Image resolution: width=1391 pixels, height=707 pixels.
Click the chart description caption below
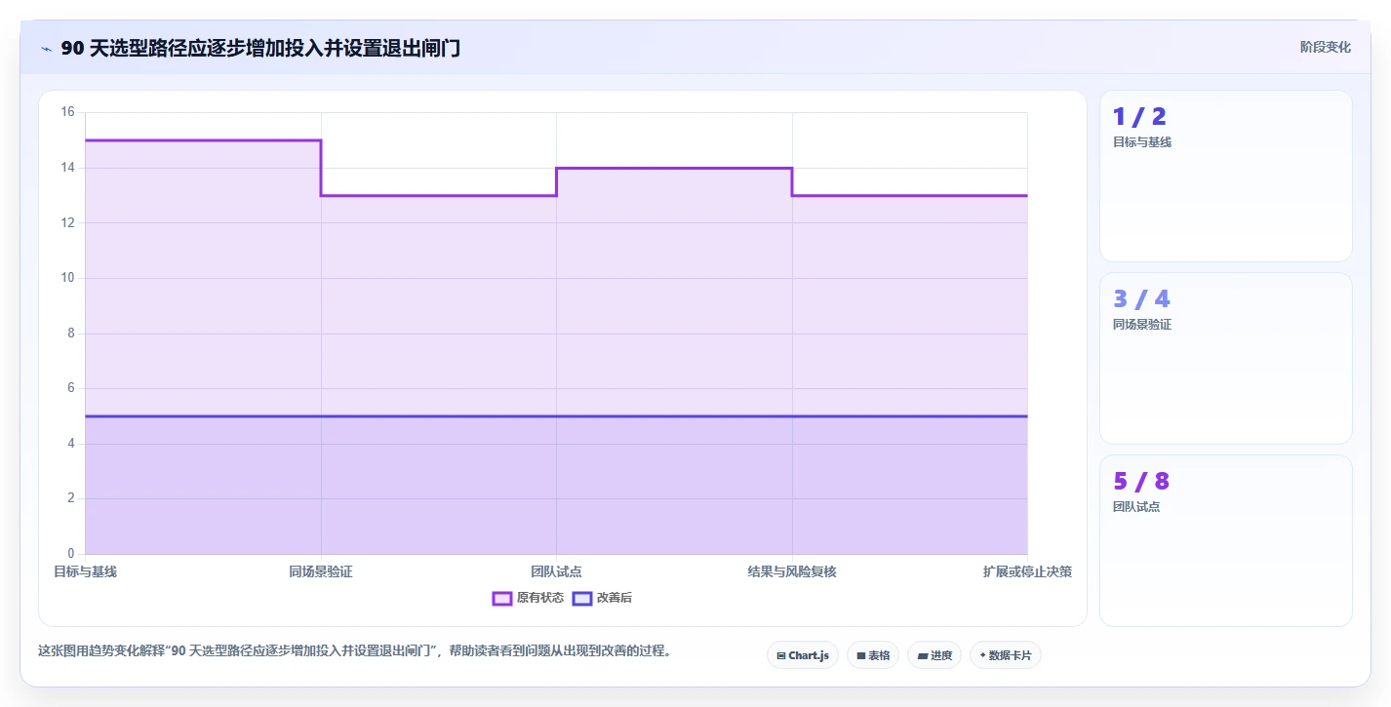(x=355, y=650)
